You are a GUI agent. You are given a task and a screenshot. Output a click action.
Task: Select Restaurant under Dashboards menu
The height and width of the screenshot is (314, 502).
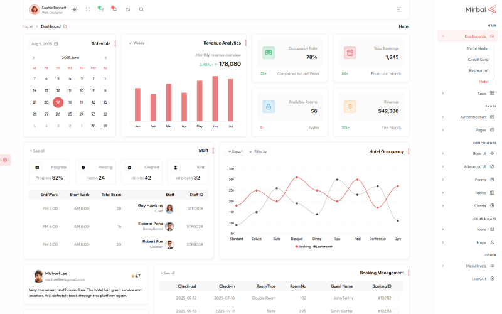[478, 70]
